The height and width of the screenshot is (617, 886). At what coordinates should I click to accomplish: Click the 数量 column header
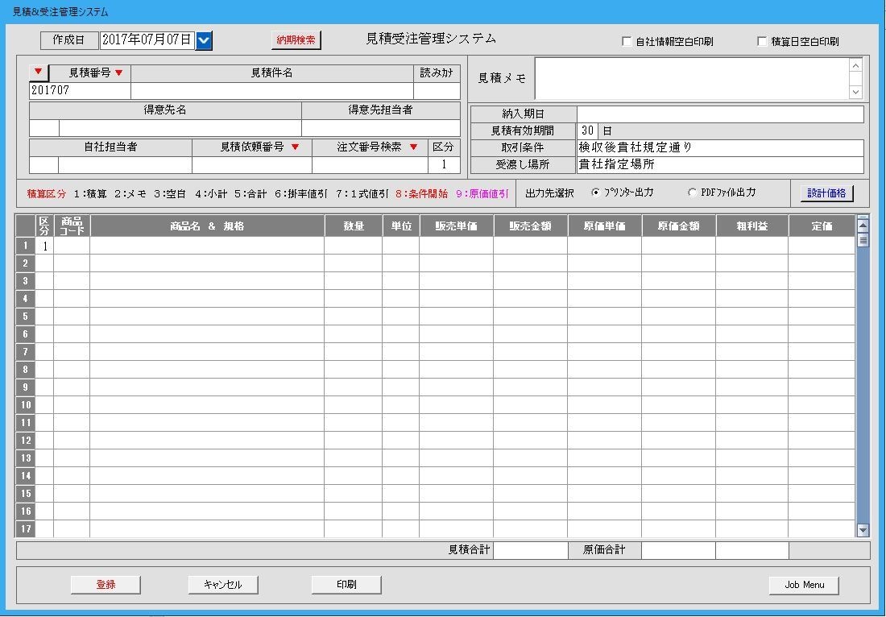coord(354,226)
